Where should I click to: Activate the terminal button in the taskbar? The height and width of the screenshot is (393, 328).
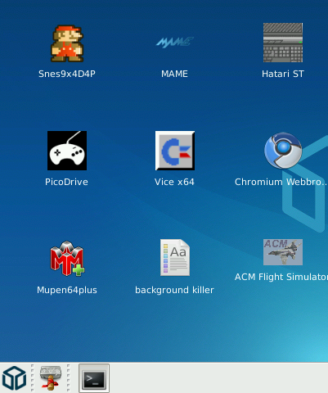coord(94,378)
